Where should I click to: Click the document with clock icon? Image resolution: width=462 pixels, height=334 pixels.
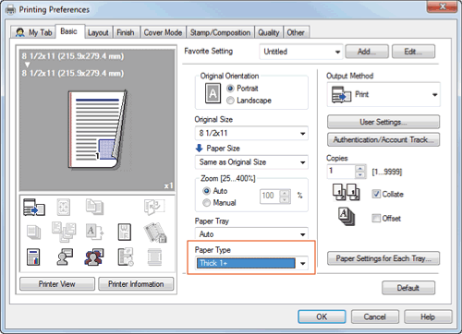126,257
